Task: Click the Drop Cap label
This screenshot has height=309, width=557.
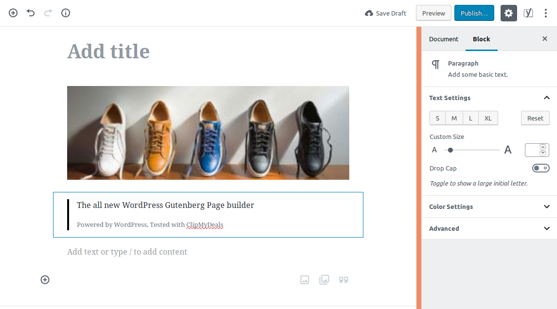Action: [443, 168]
